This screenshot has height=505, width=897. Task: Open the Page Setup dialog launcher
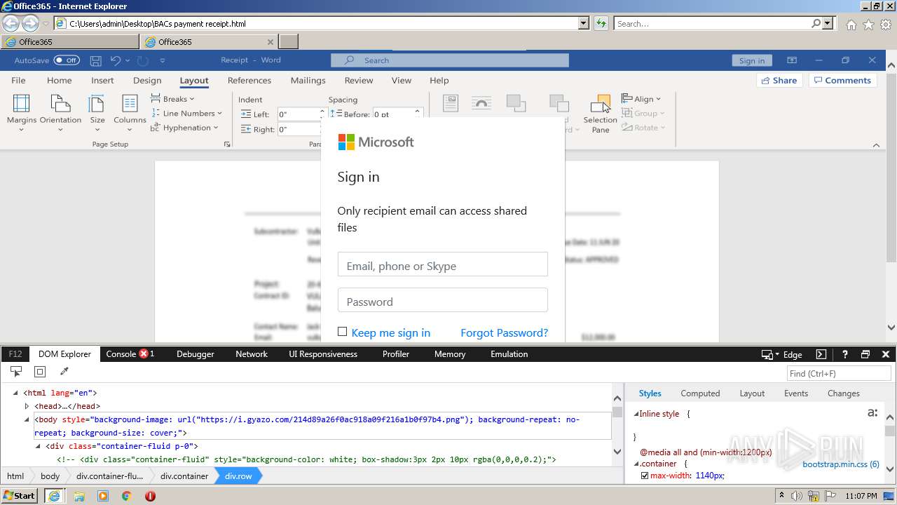pos(226,144)
